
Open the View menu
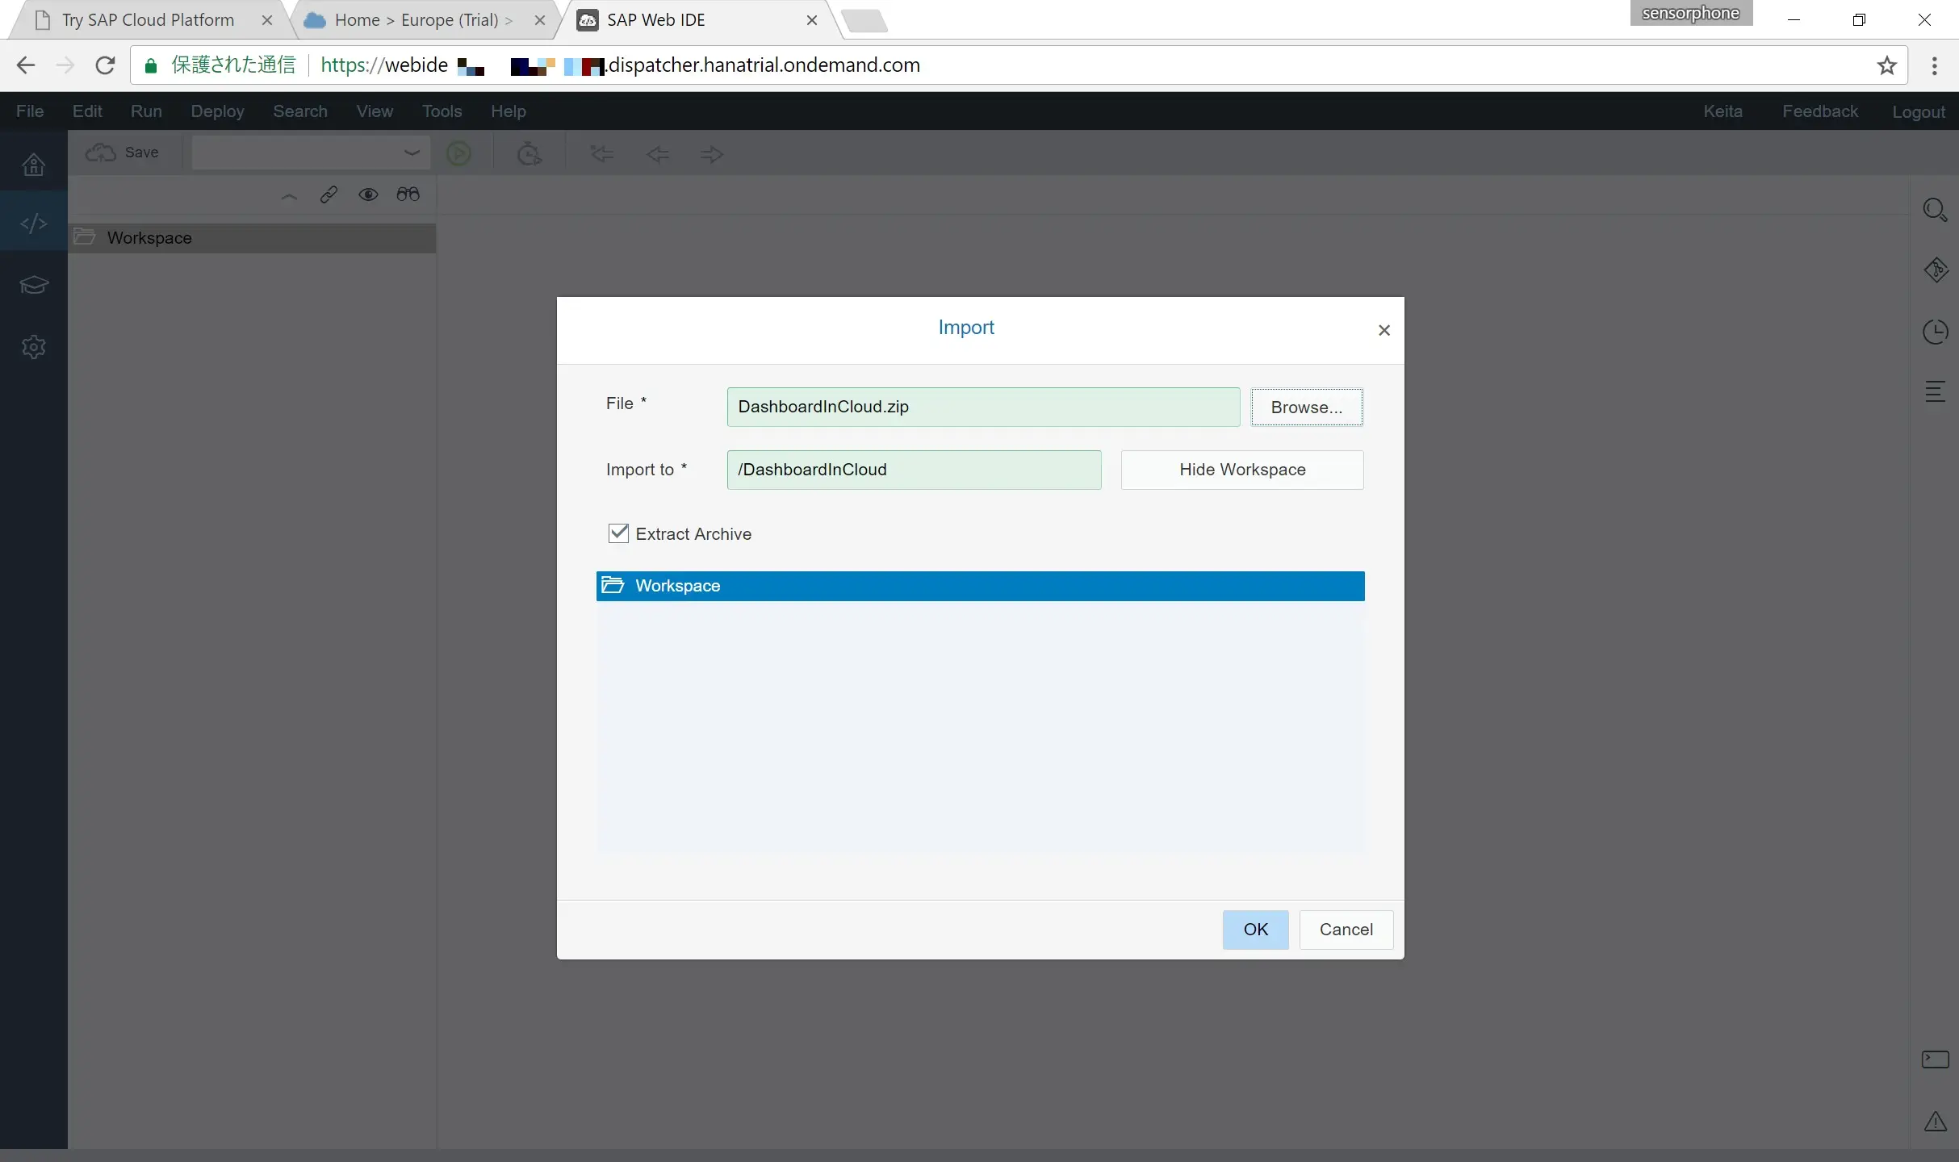tap(375, 111)
